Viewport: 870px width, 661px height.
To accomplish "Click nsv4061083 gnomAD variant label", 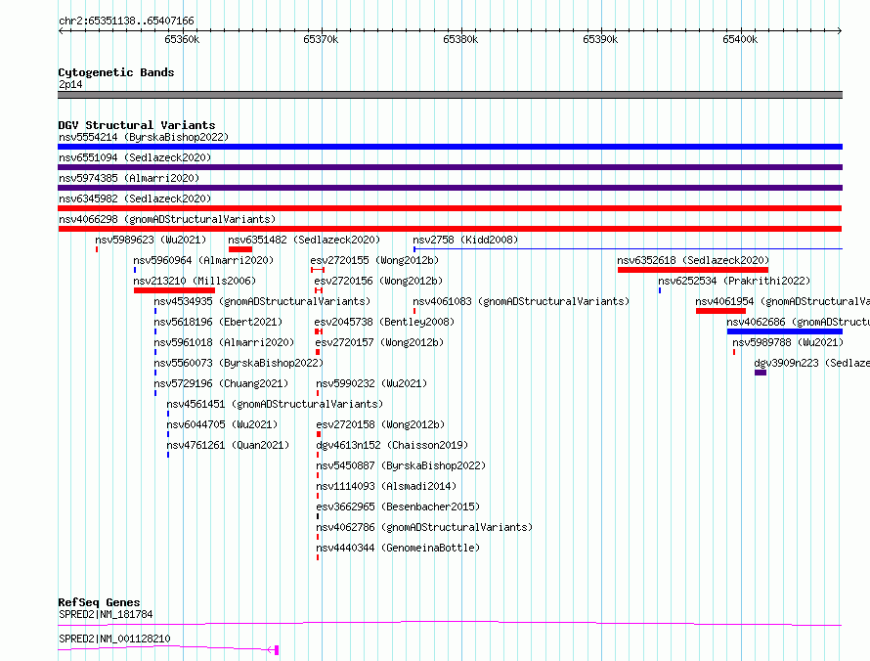I will click(x=521, y=301).
